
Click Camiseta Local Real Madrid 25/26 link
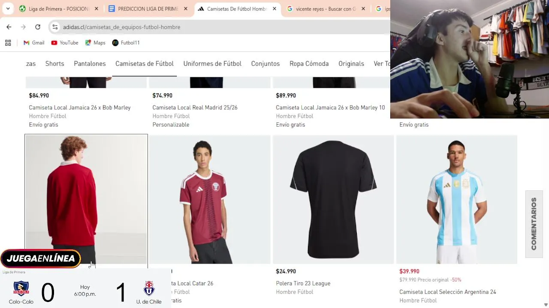pos(195,107)
